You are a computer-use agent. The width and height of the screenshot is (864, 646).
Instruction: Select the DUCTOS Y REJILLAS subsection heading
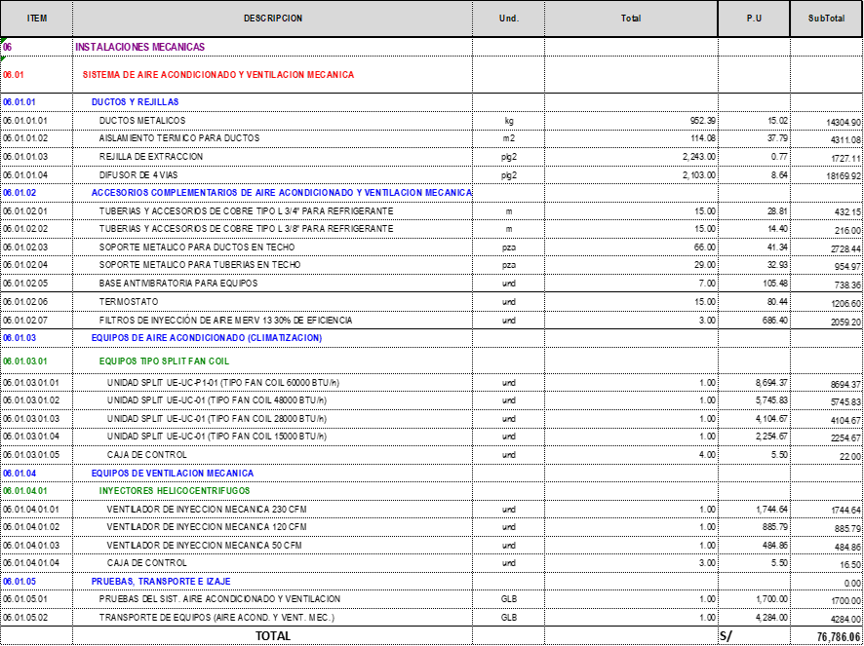click(x=135, y=102)
